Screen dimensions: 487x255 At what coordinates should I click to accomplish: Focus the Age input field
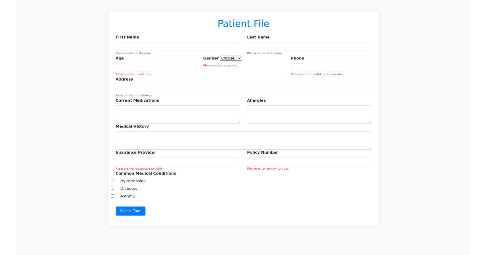point(156,68)
